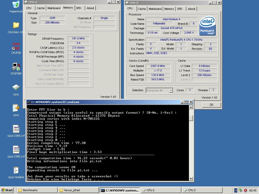259x194 pixels.
Task: Open Cache tab in left CPU-Z window
Action: pyautogui.click(x=41, y=8)
